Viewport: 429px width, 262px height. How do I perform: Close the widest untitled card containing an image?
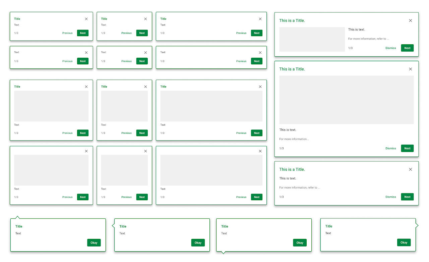[x=260, y=151]
